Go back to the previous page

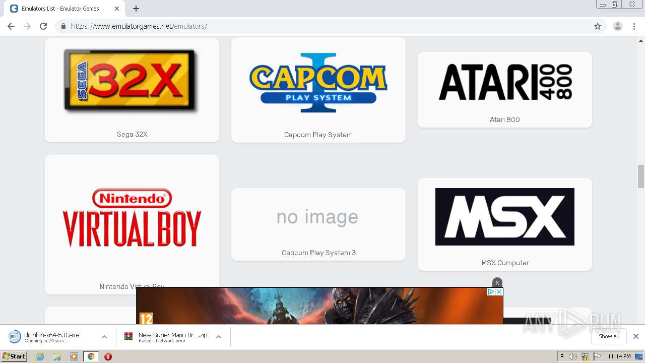coord(11,26)
